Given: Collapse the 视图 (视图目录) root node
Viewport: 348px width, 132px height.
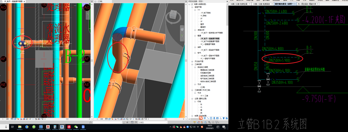Looking at the screenshot, I should click(189, 5).
